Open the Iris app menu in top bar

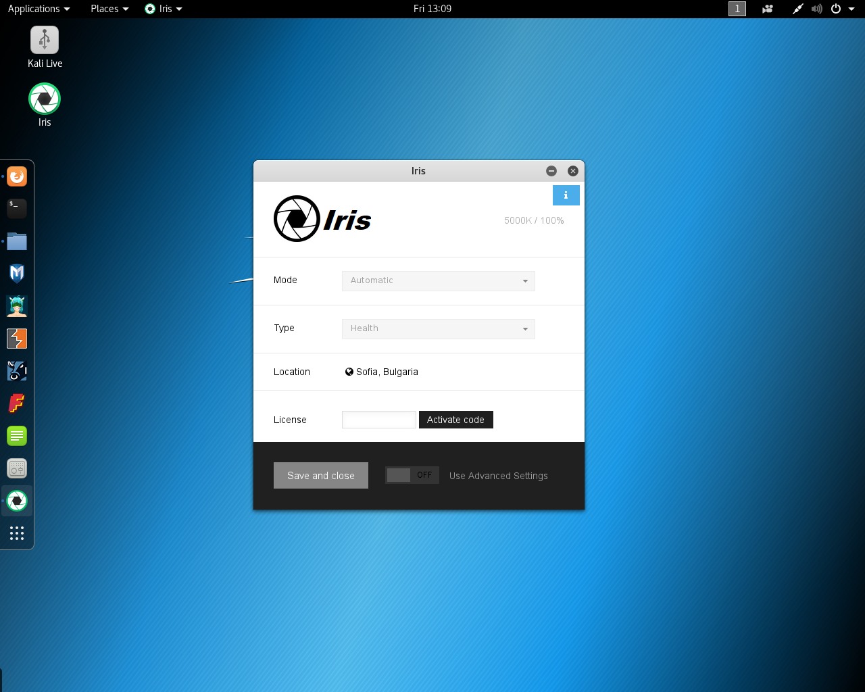(x=164, y=9)
